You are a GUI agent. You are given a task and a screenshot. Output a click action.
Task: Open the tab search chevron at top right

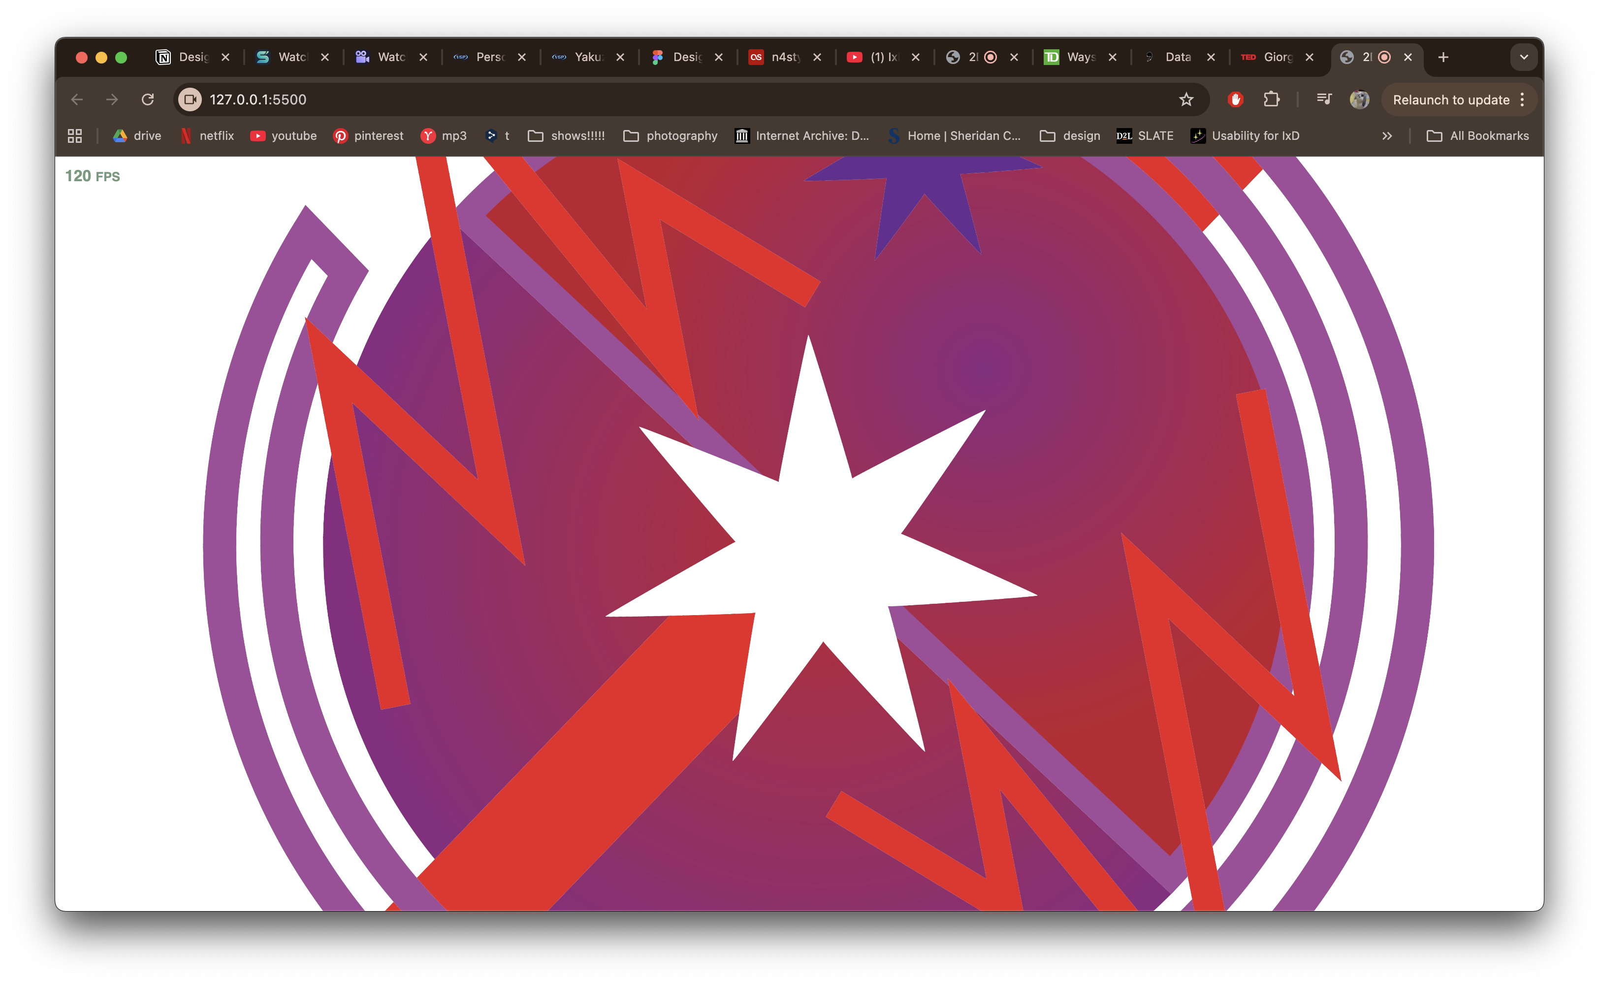click(1524, 57)
